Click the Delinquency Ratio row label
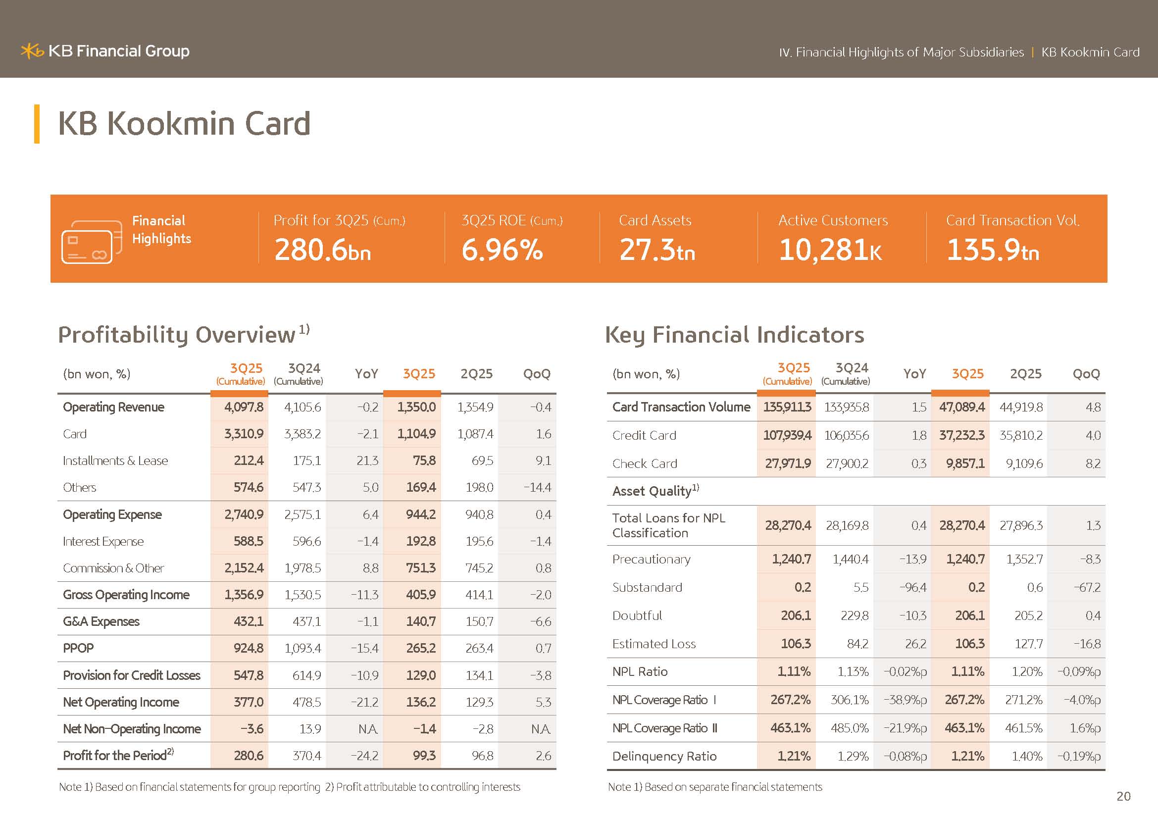The image size is (1158, 819). tap(664, 756)
